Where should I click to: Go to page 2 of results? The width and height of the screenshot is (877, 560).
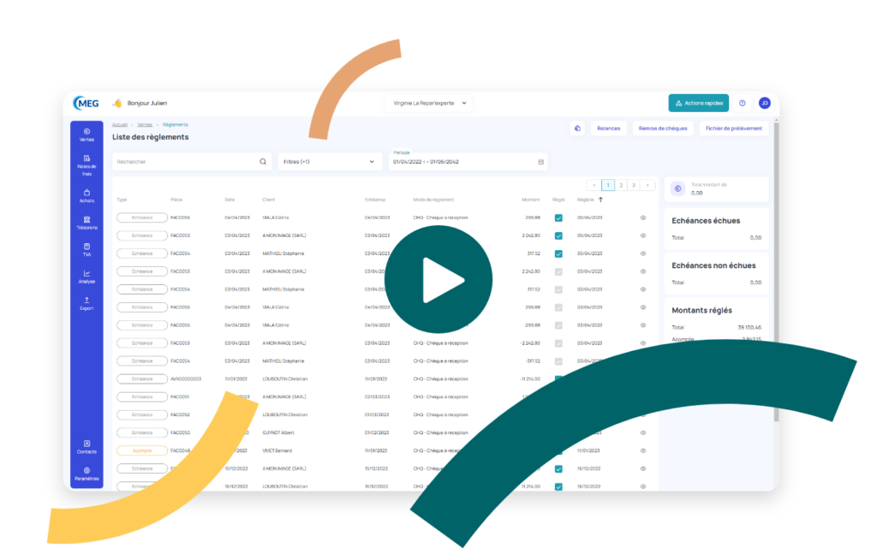pyautogui.click(x=621, y=185)
